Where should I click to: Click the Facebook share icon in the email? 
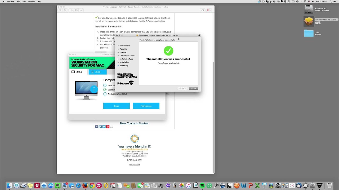[x=96, y=127]
